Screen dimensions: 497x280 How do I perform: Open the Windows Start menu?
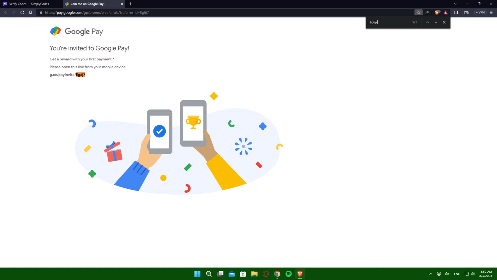(x=197, y=274)
